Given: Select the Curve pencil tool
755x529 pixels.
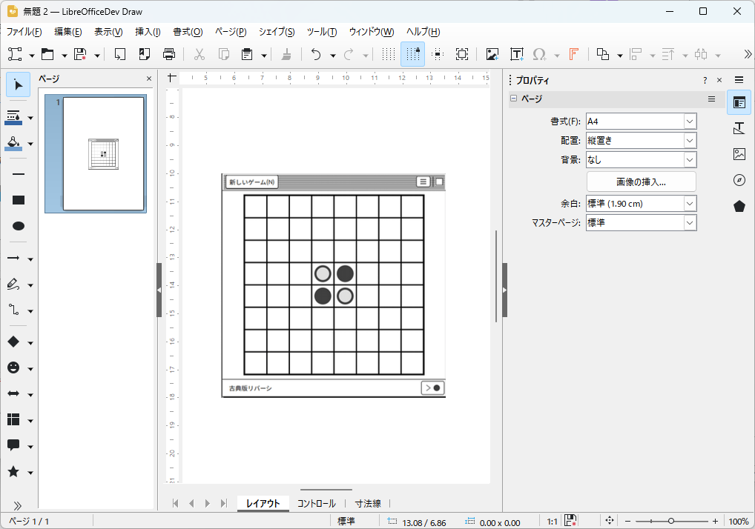Looking at the screenshot, I should tap(13, 285).
